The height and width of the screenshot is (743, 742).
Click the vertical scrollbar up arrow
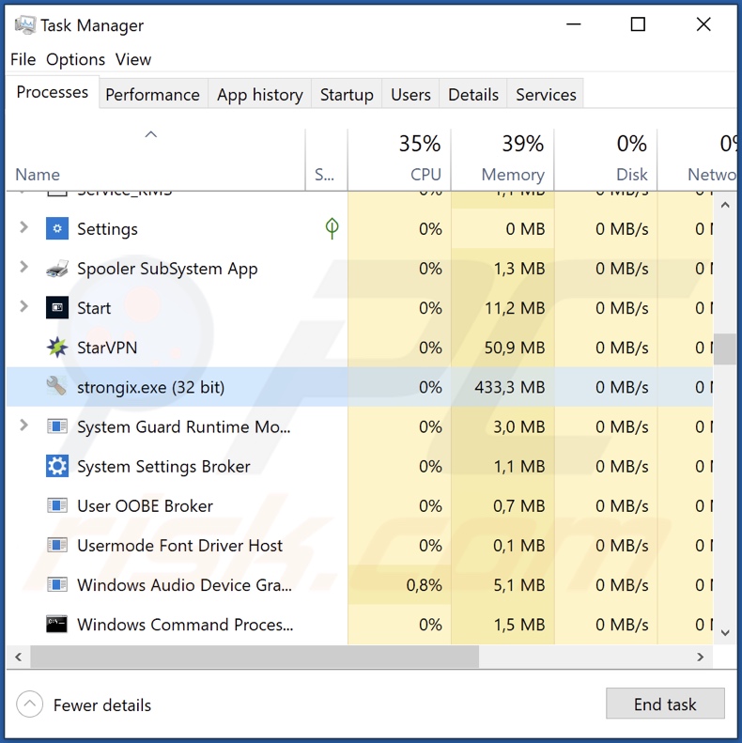[725, 205]
